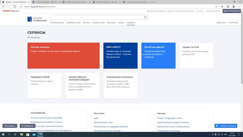
Task: Click ENG language indicator in tray
Action: click(x=226, y=134)
